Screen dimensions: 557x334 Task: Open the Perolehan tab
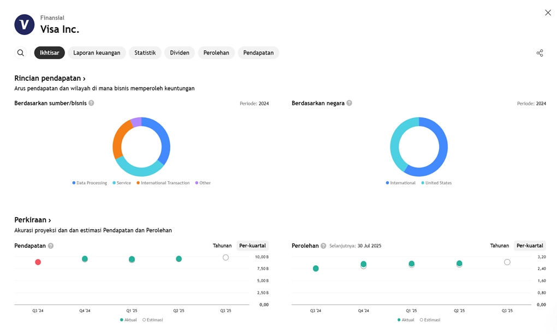coord(216,53)
